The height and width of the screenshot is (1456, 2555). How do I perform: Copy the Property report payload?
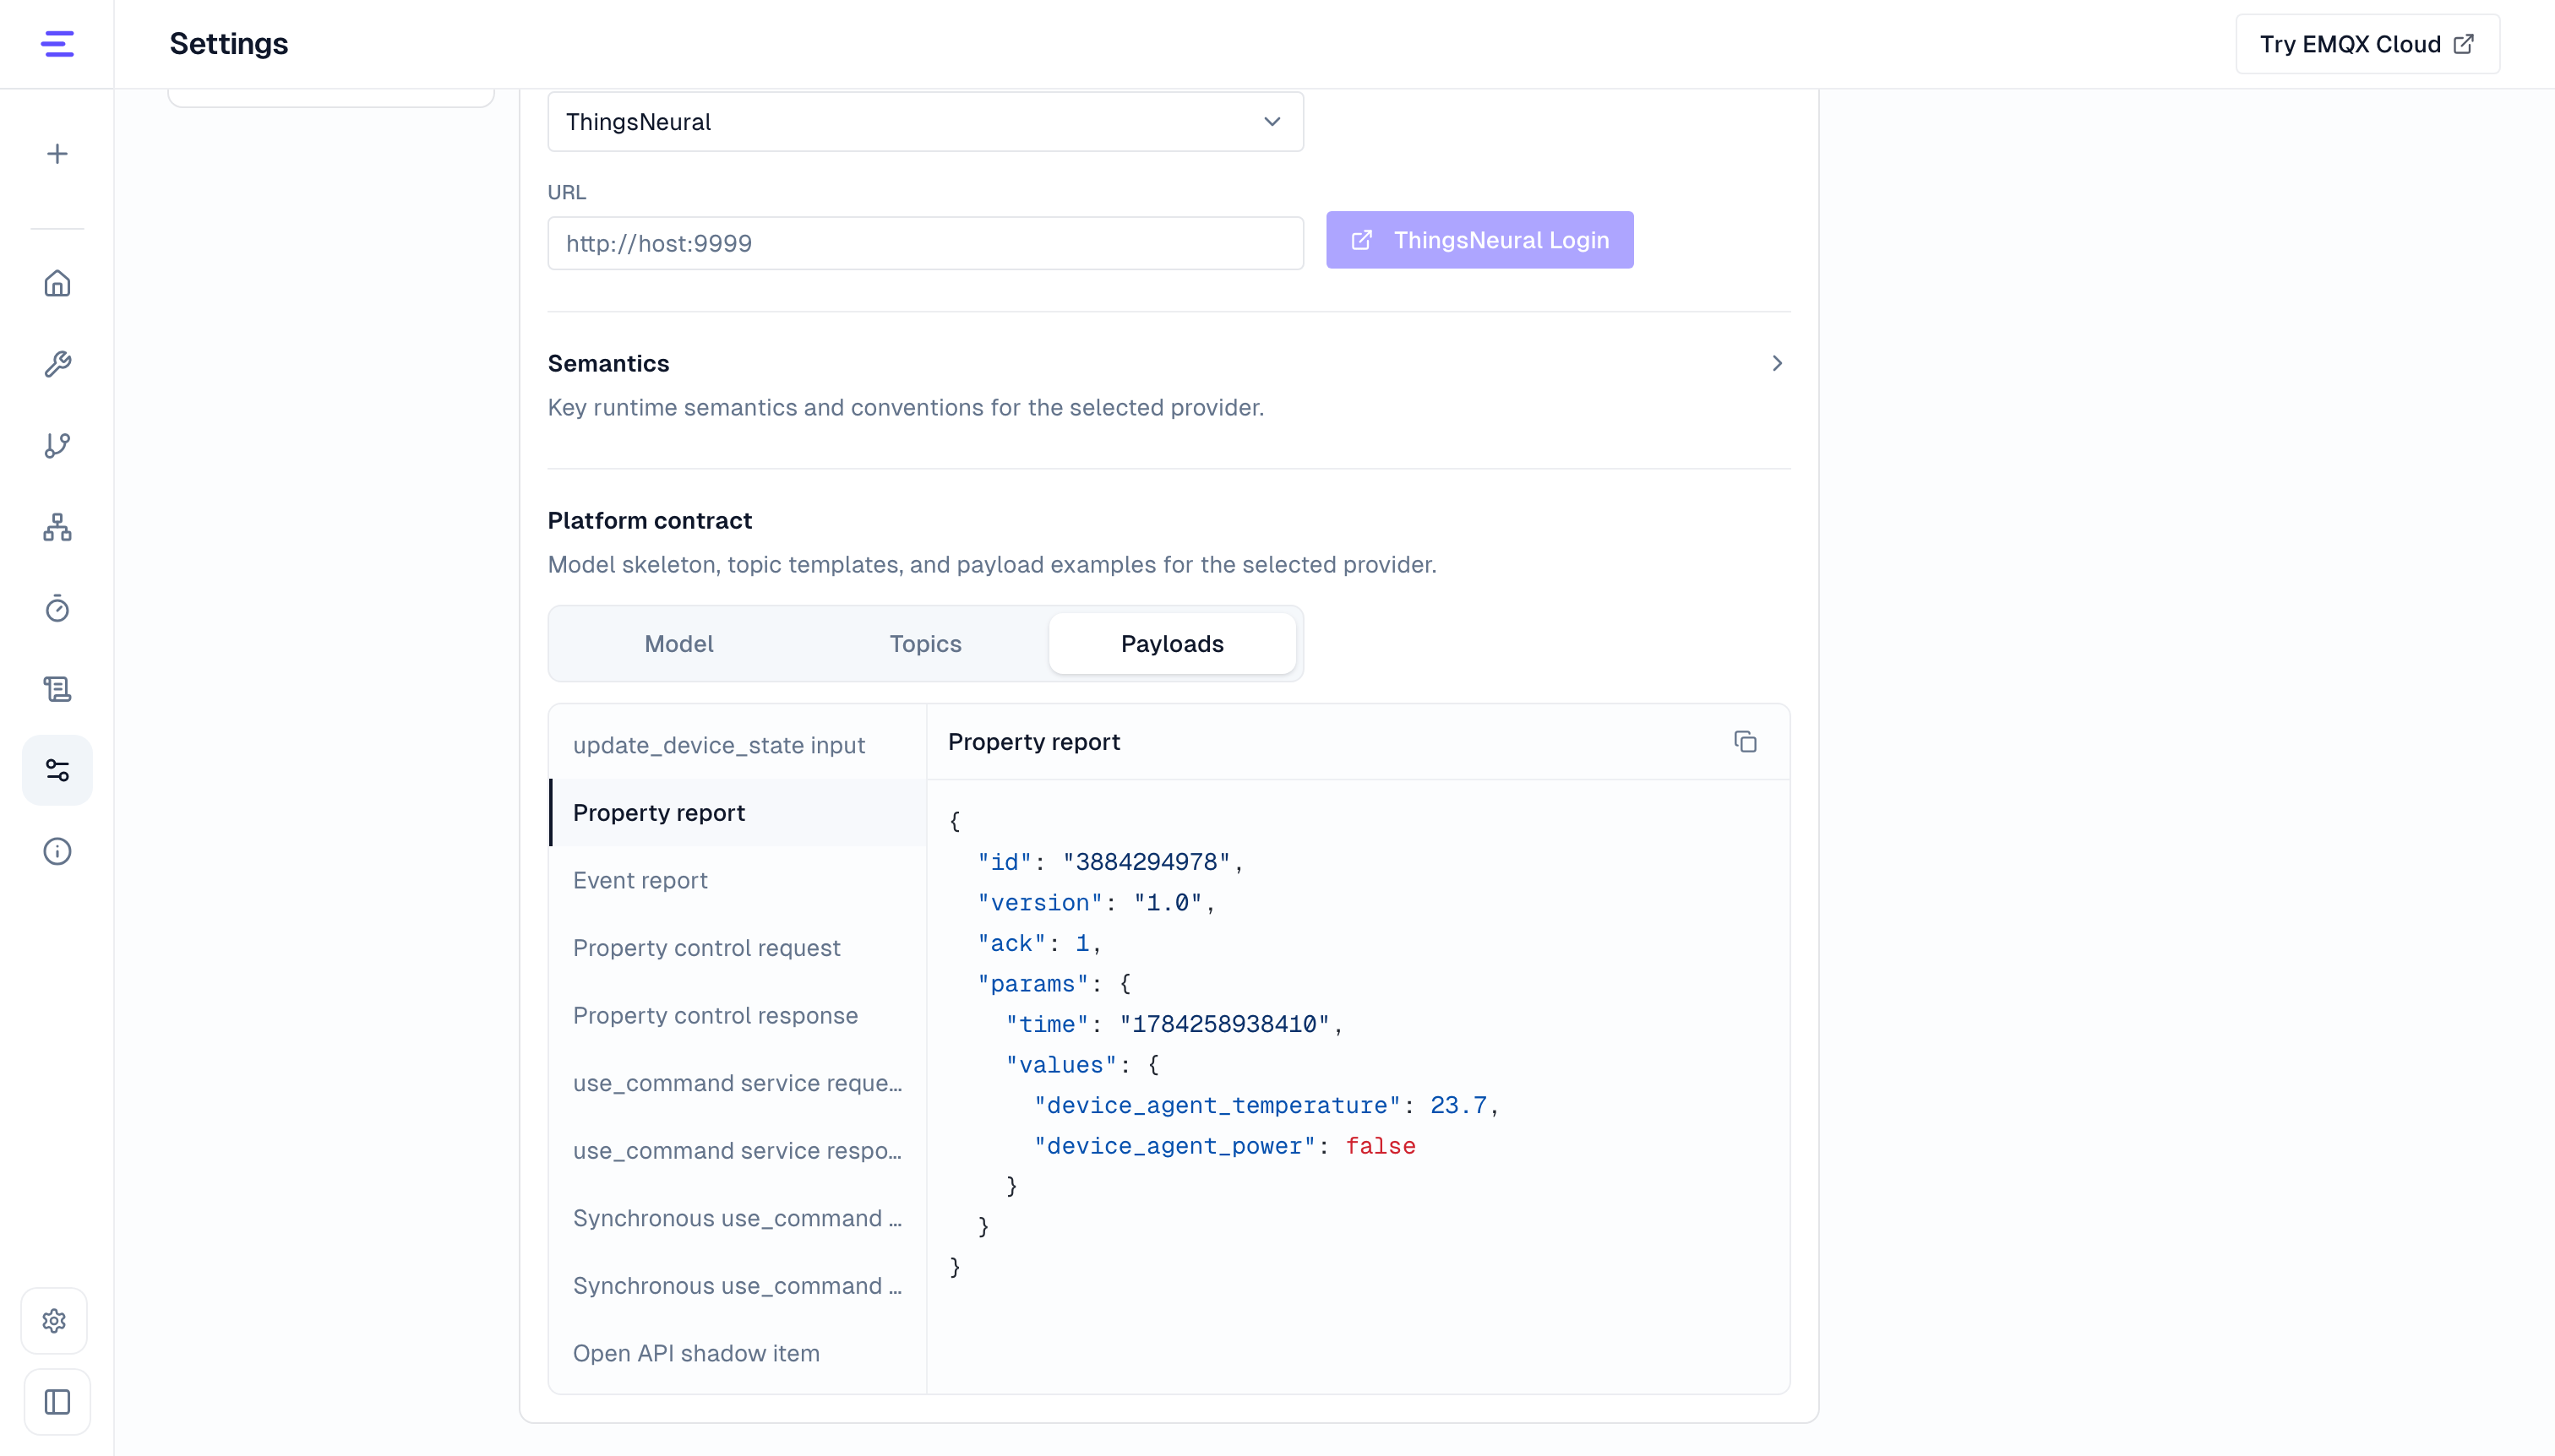click(x=1746, y=742)
